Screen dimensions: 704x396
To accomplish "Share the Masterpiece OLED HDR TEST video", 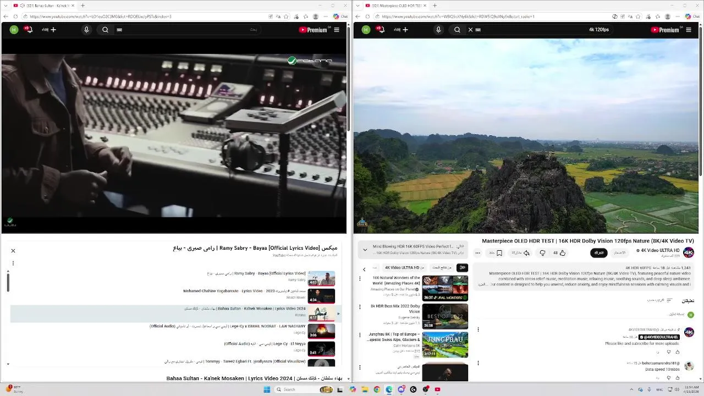I will click(521, 253).
